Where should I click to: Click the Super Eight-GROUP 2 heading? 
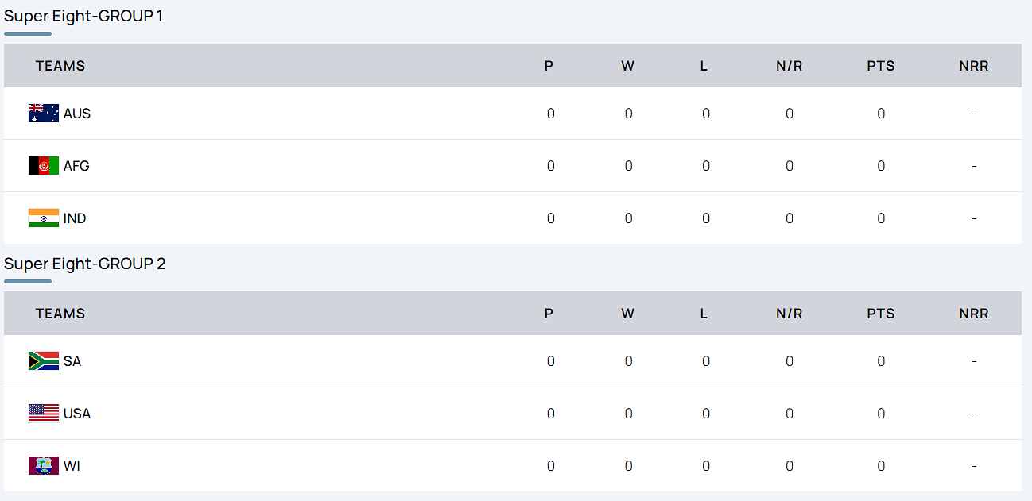[x=85, y=264]
